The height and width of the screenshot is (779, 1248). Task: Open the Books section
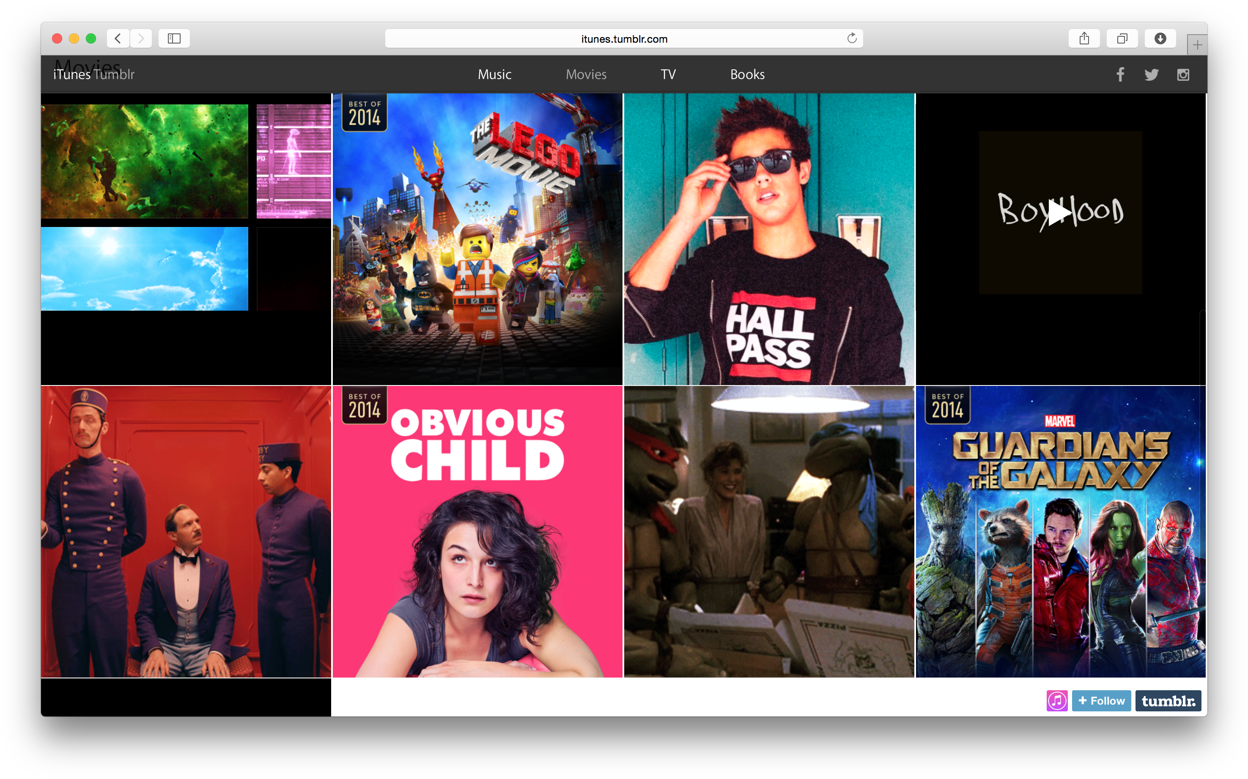point(747,75)
